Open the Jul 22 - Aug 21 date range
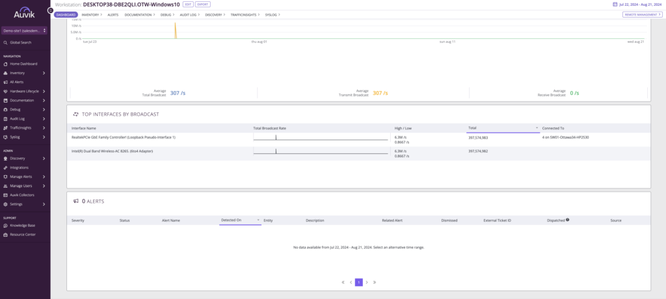The width and height of the screenshot is (666, 299). click(x=641, y=5)
